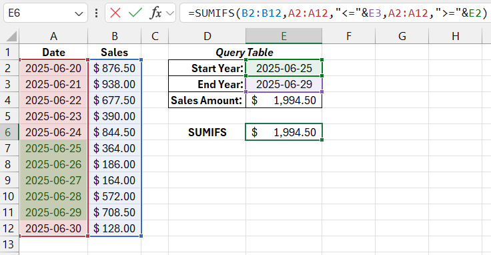The width and height of the screenshot is (491, 255).
Task: Select column B header
Action: point(115,36)
